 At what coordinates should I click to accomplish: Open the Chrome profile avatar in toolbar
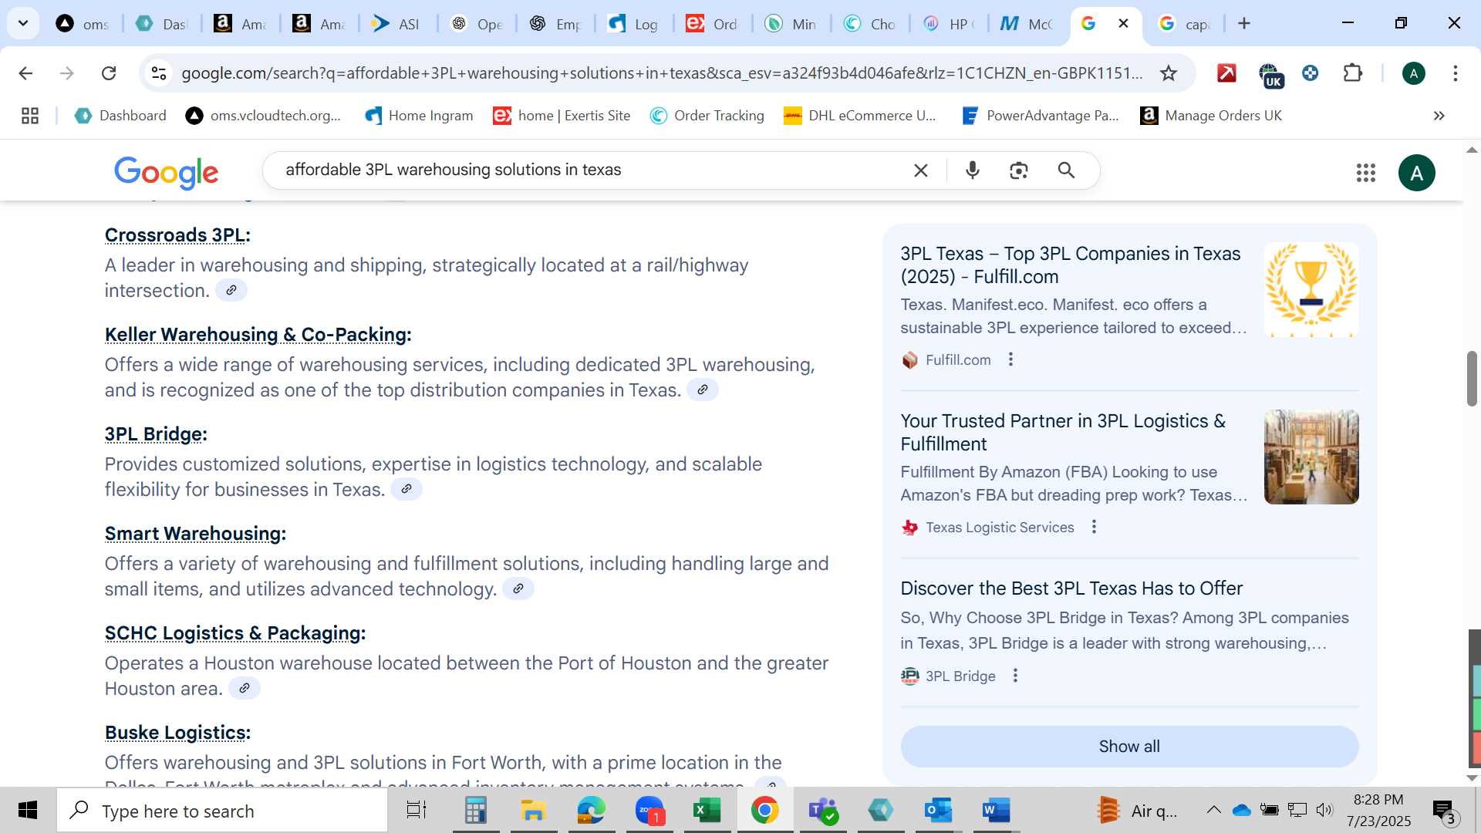click(x=1414, y=73)
